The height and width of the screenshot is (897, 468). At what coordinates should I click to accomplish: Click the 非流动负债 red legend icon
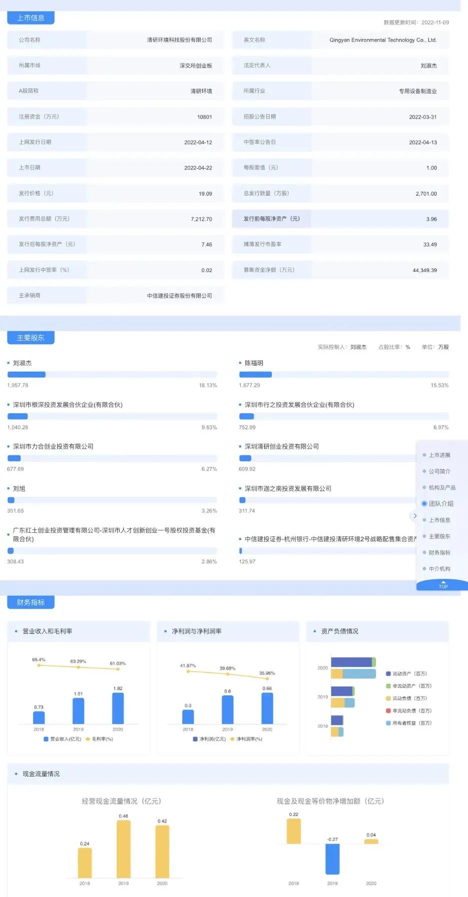click(388, 710)
